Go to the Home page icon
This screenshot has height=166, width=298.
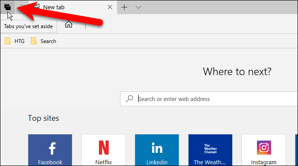pyautogui.click(x=68, y=24)
